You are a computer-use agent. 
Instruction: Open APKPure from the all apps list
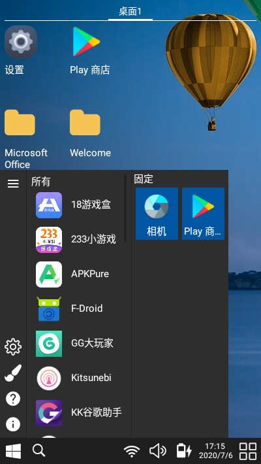pyautogui.click(x=78, y=274)
